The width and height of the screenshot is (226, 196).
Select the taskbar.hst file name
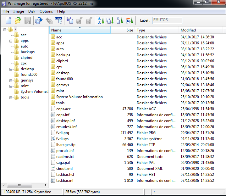[65, 175]
